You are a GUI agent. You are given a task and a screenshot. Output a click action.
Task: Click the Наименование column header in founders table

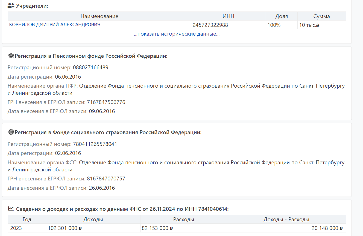(x=99, y=16)
